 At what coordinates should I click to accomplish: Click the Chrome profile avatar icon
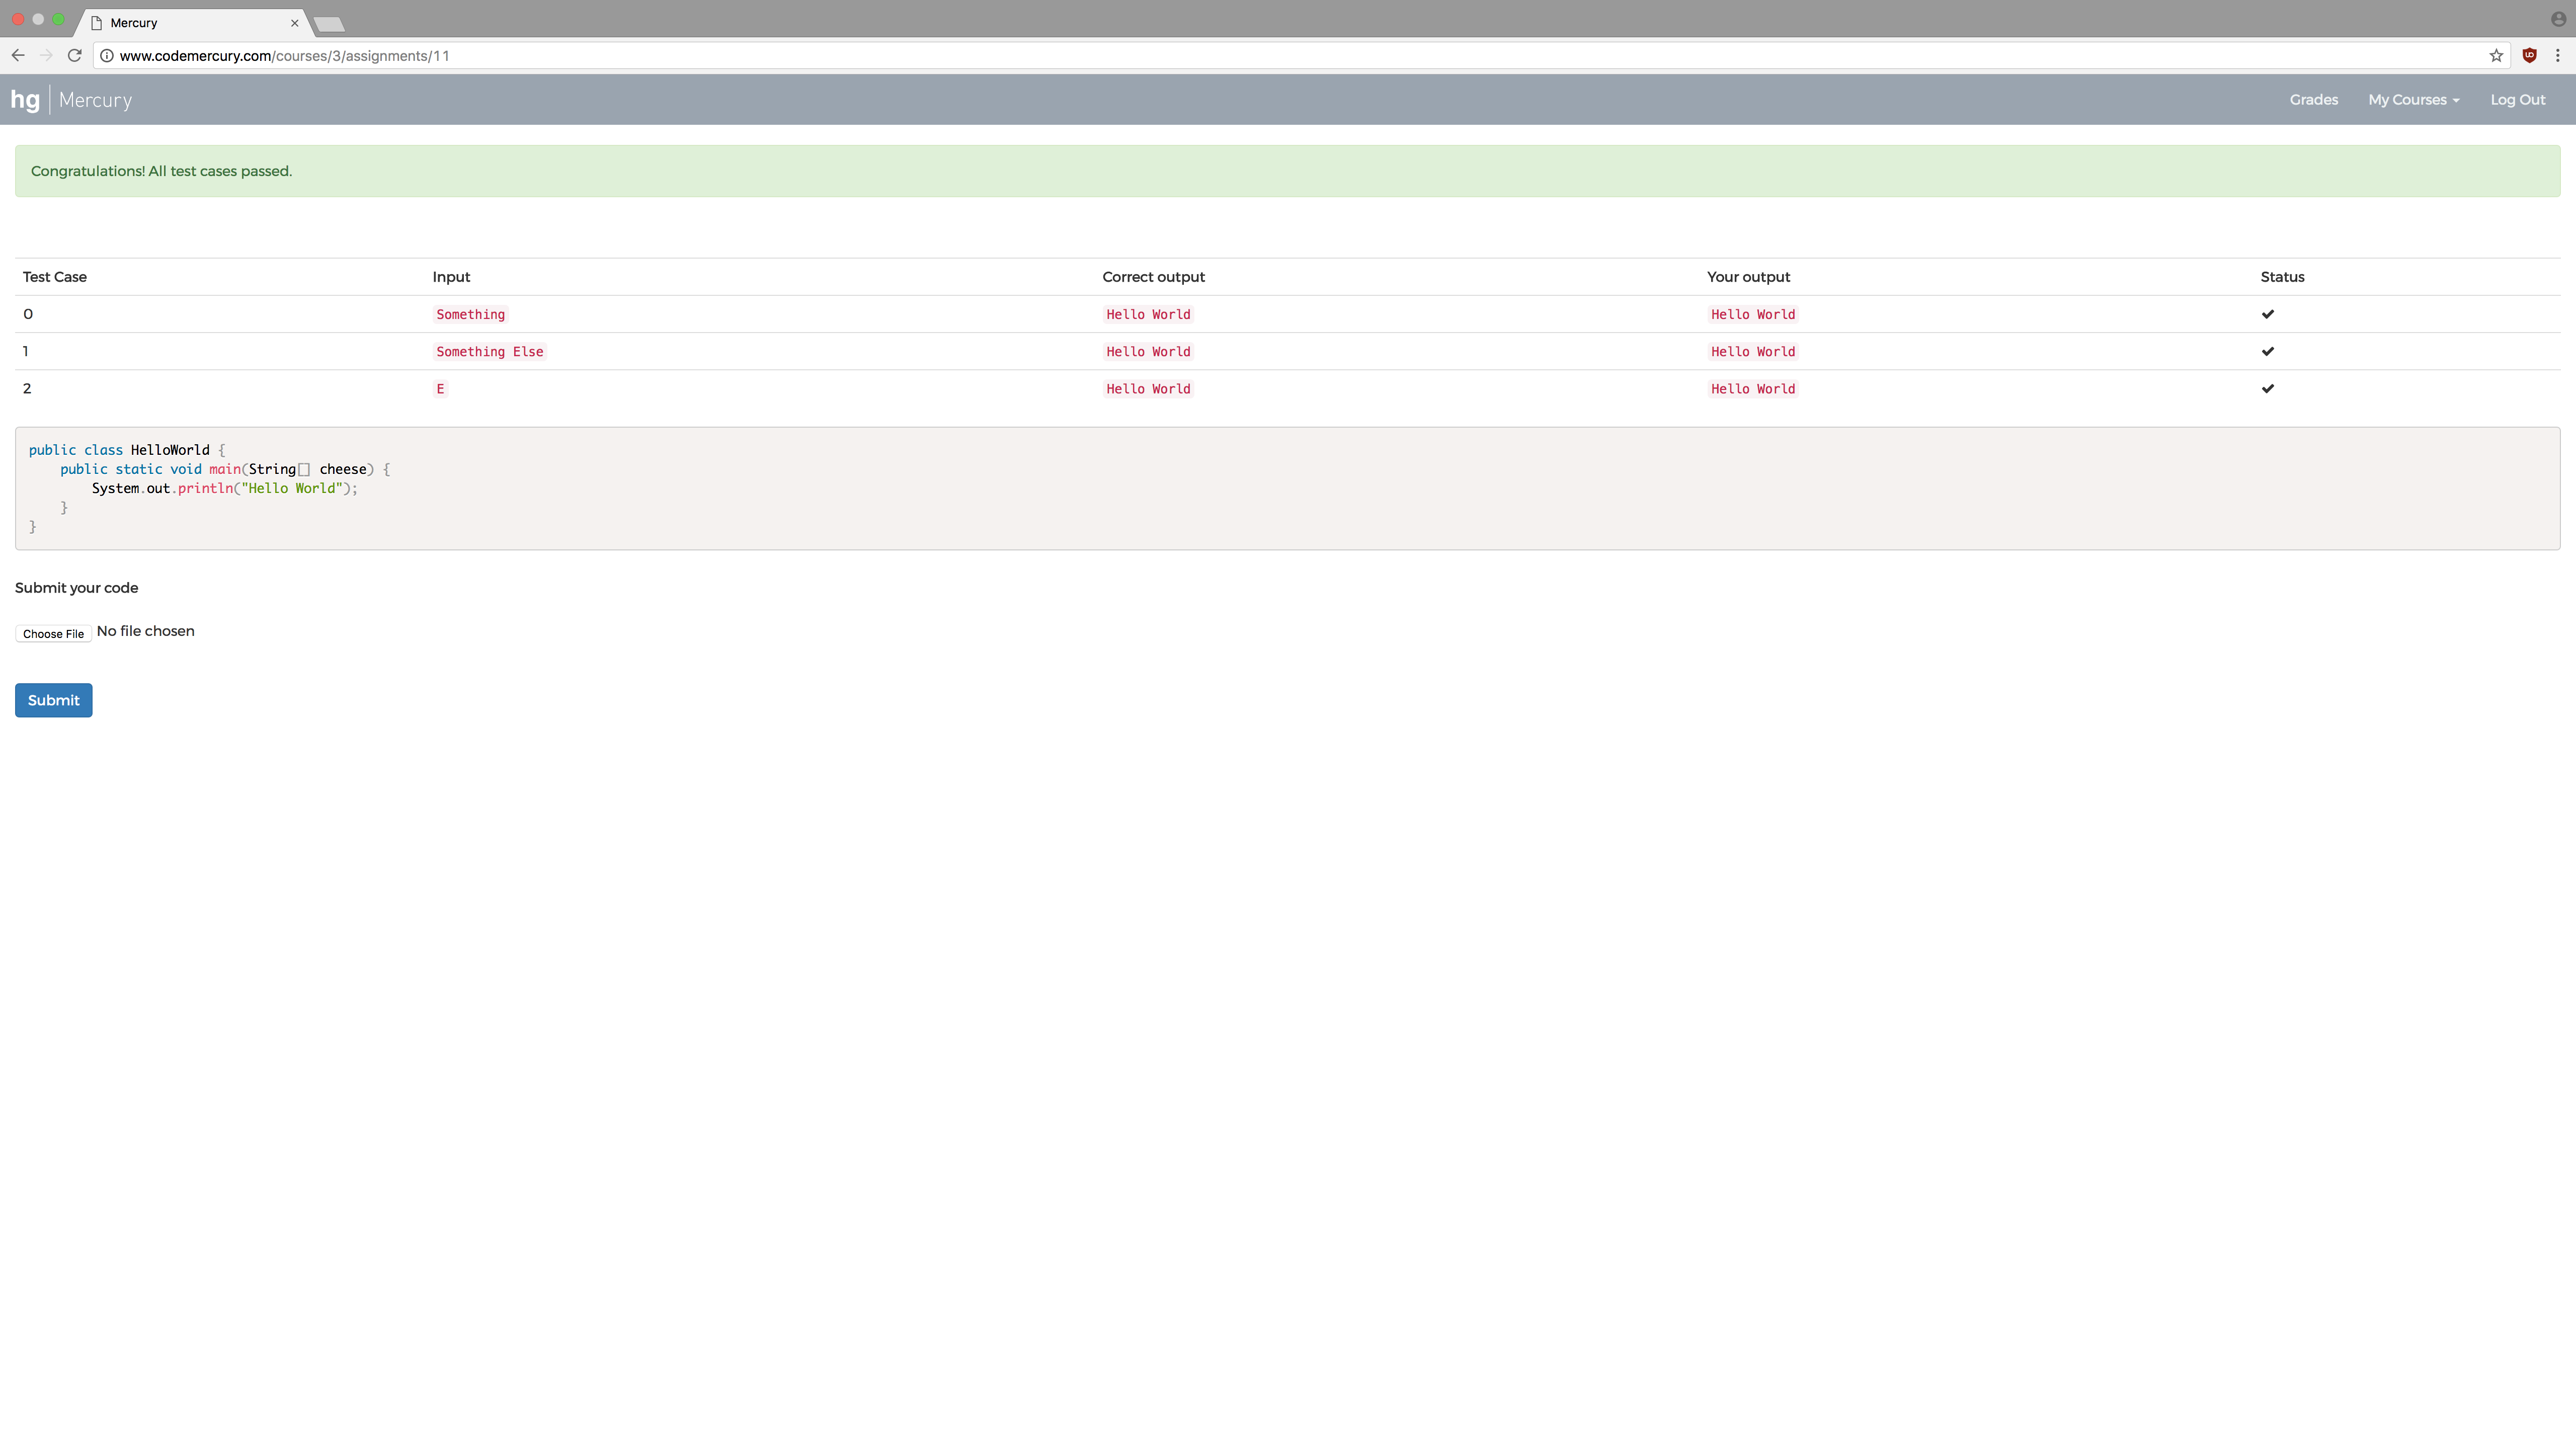click(2558, 19)
